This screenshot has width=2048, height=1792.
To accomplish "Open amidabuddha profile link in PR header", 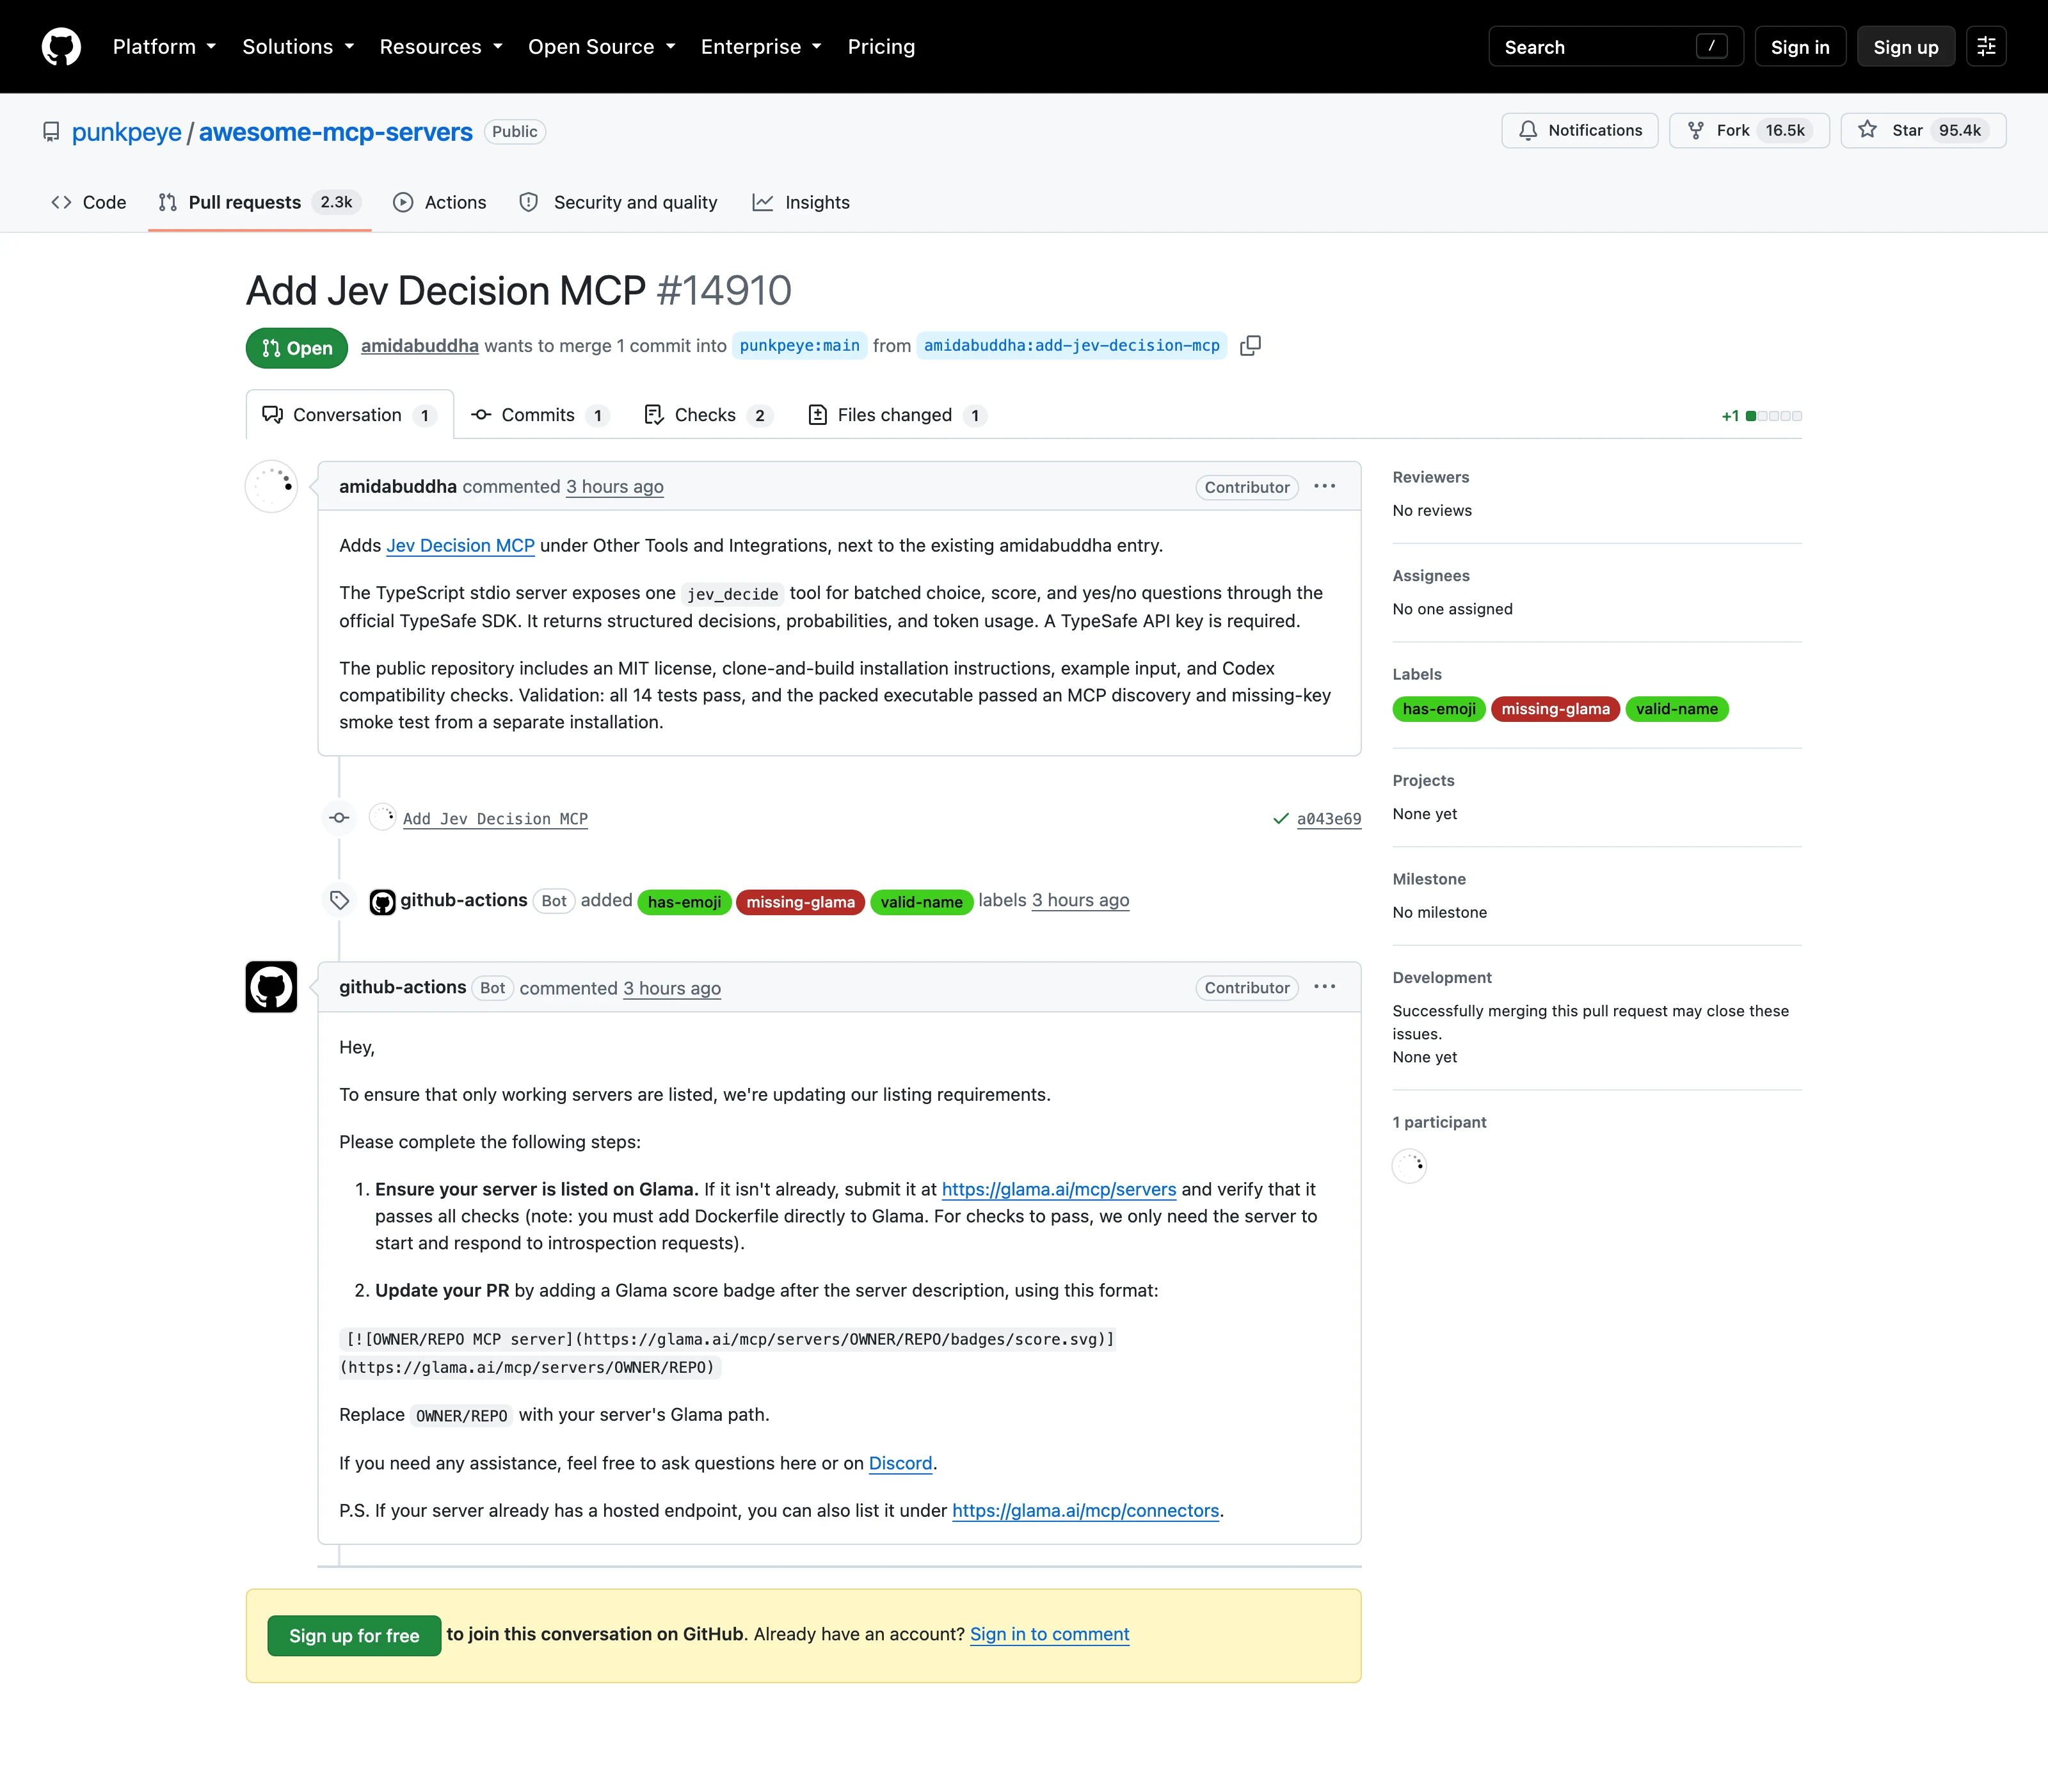I will 420,346.
